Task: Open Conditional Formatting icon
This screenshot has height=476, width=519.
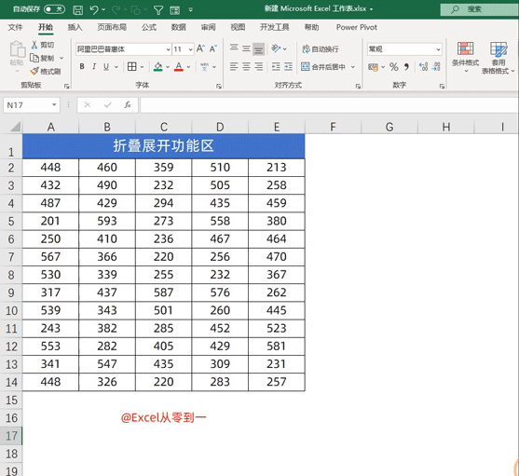Action: coord(465,57)
